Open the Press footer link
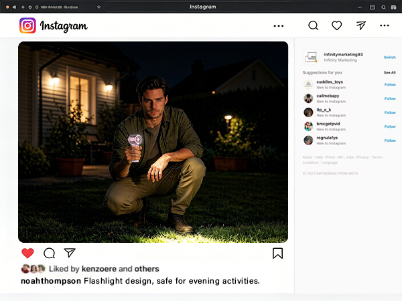 (330, 157)
